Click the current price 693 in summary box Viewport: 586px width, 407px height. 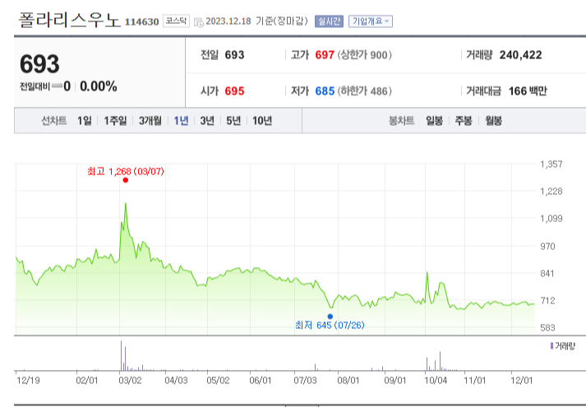pyautogui.click(x=39, y=64)
